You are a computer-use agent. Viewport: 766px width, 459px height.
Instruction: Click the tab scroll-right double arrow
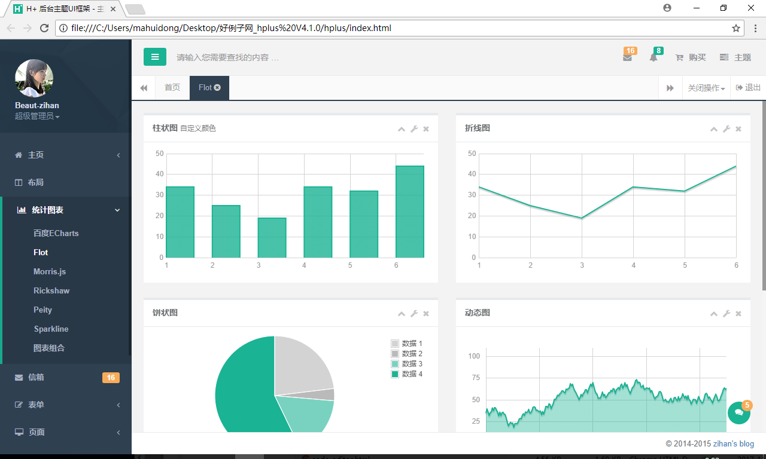[670, 88]
